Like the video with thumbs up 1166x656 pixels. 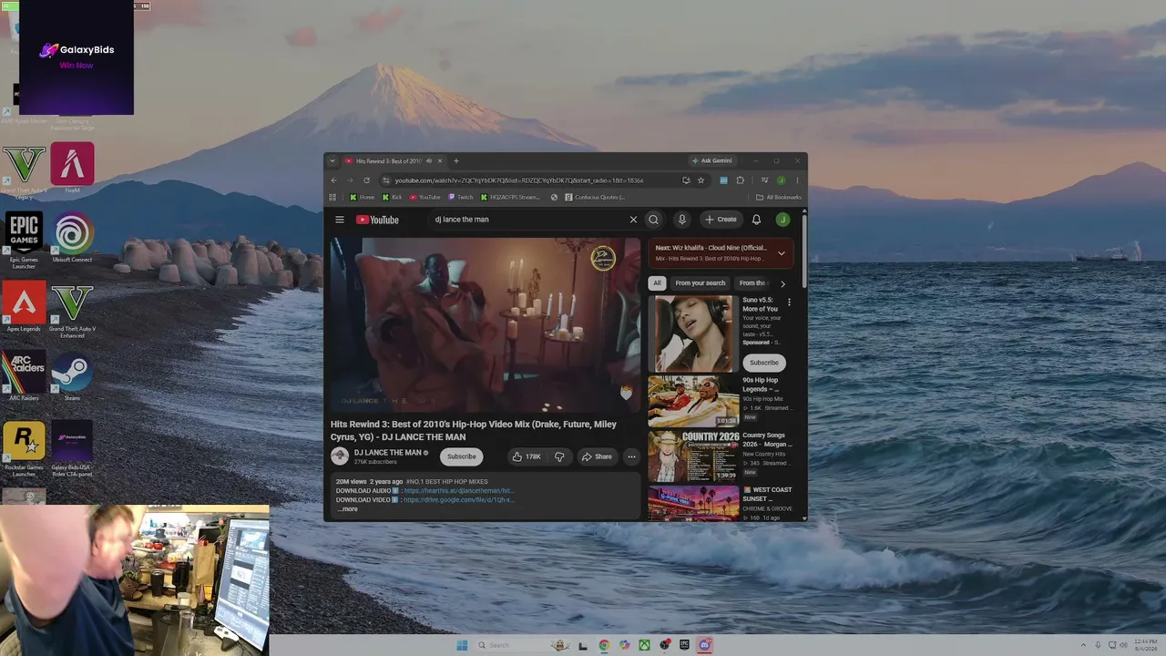[527, 456]
